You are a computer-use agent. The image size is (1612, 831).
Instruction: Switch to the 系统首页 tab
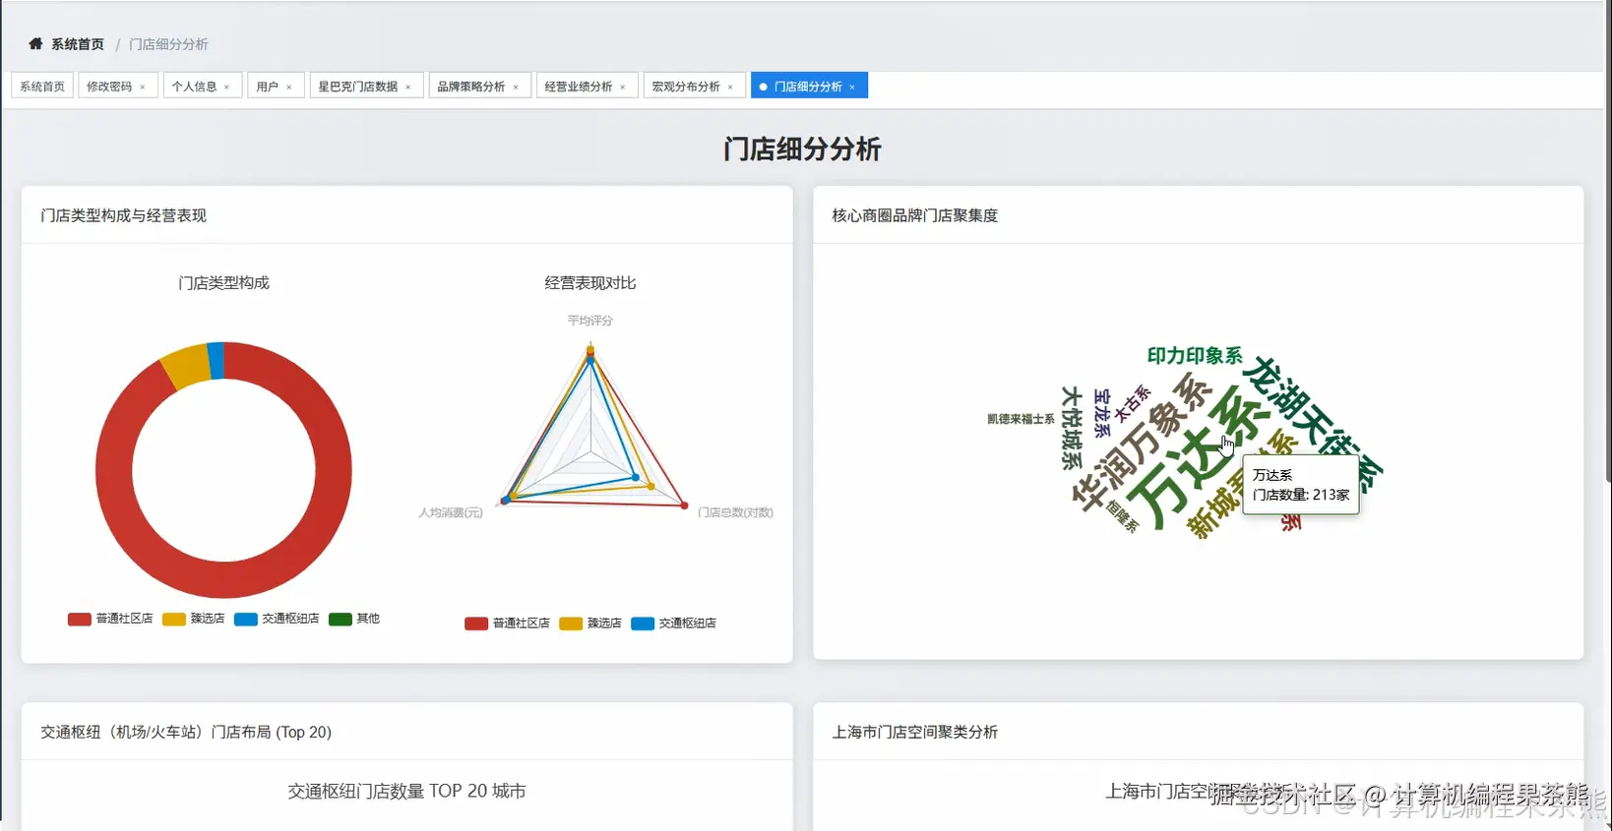pos(42,87)
